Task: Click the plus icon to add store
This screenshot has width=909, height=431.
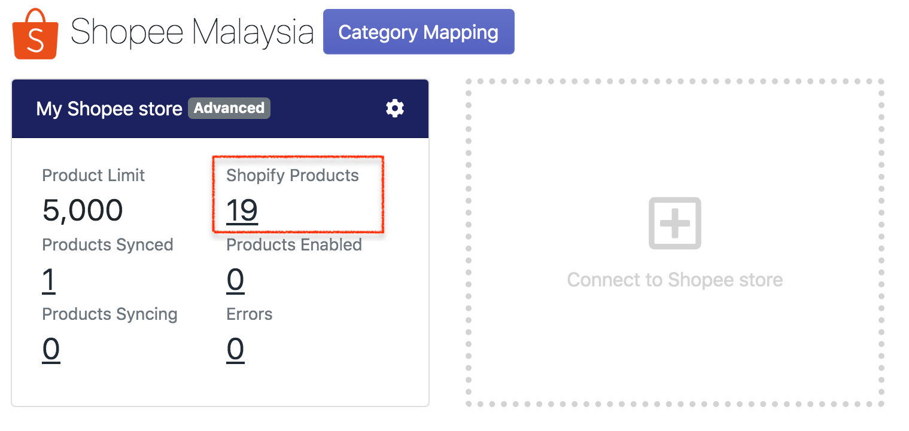Action: [674, 223]
